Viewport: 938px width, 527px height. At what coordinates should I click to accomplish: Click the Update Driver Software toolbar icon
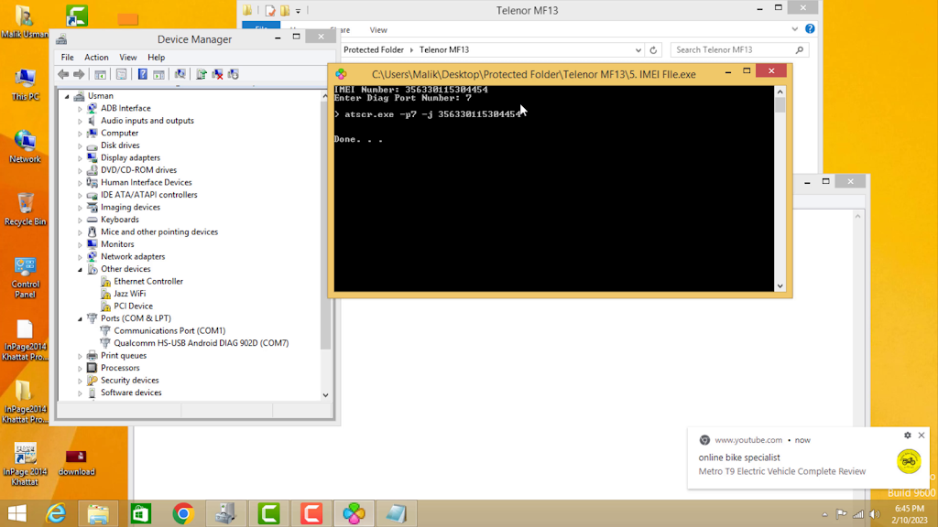pos(202,74)
